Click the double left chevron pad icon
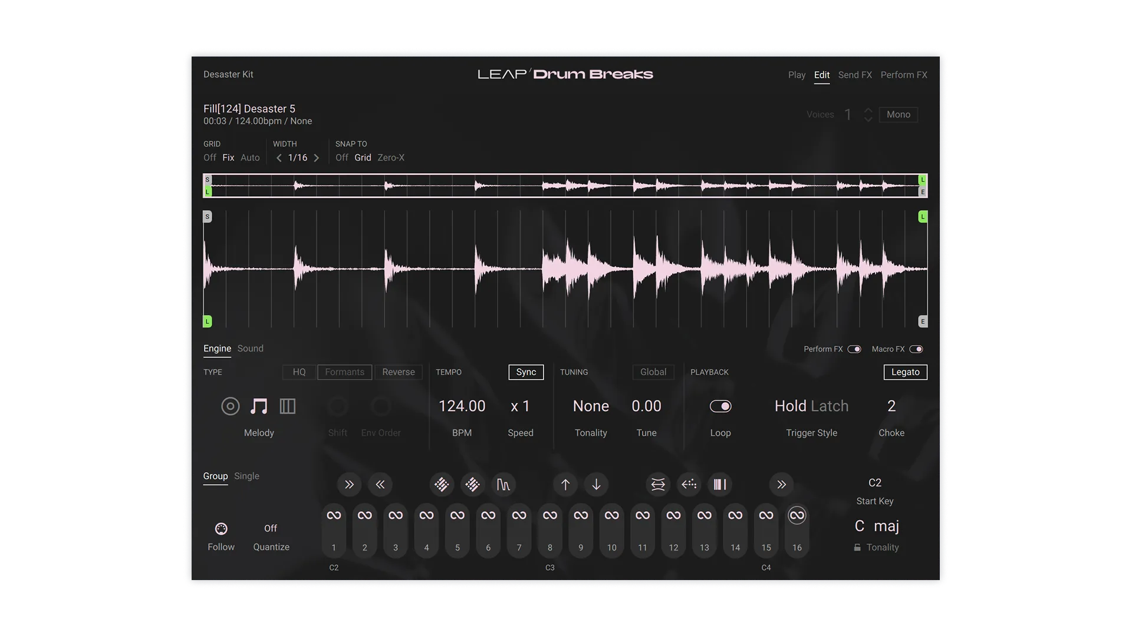Screen dimensions: 1132x636 380,485
